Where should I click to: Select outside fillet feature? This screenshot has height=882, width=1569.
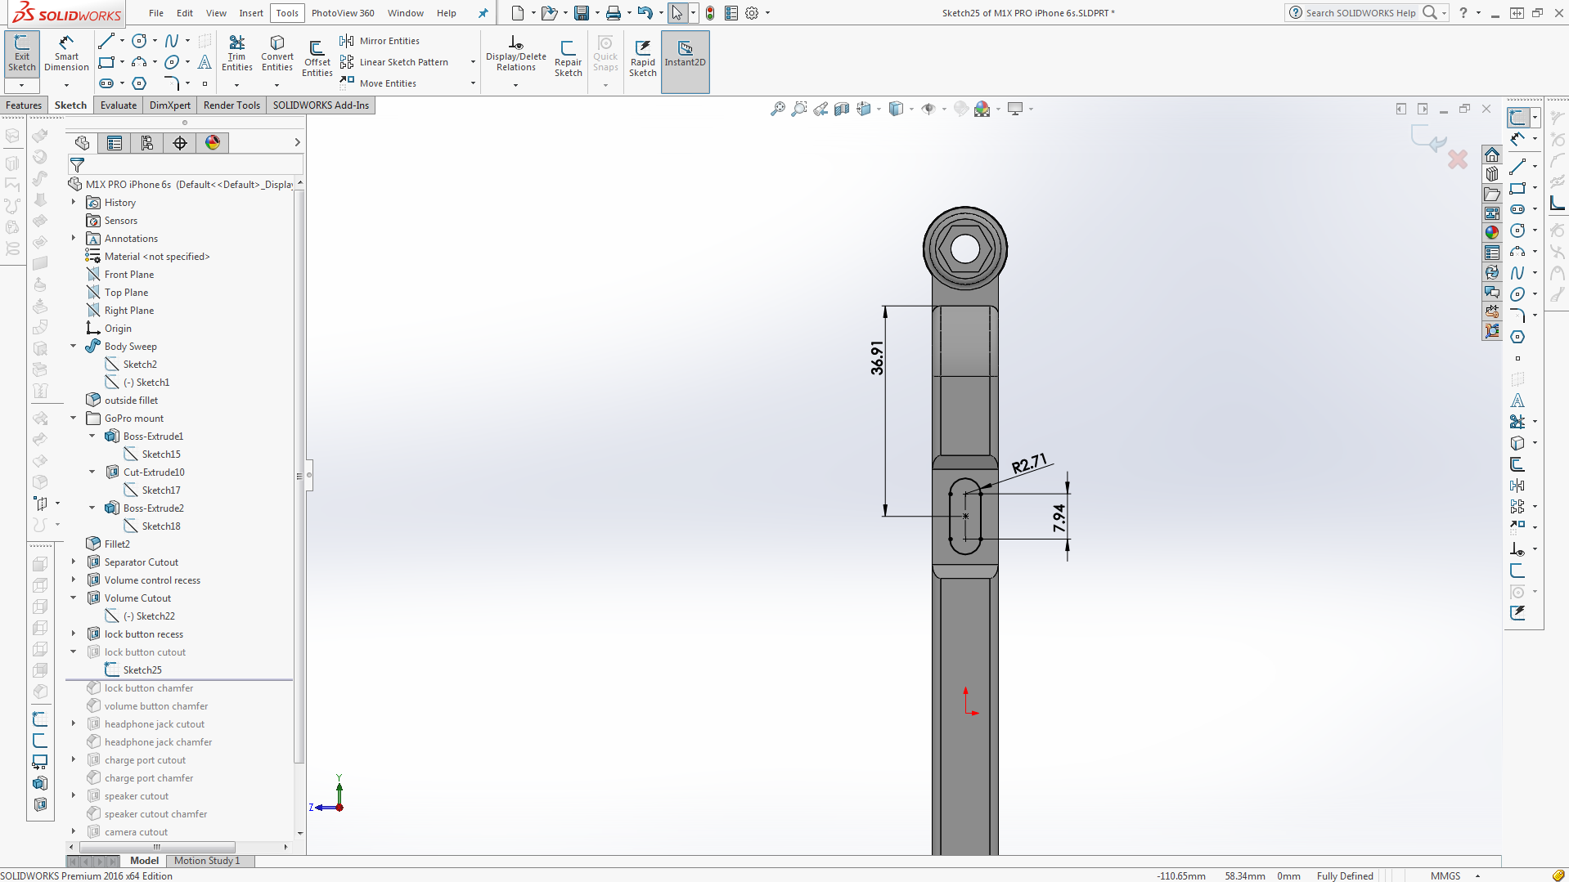coord(131,401)
